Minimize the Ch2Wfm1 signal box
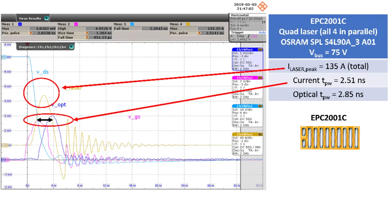This screenshot has width=388, height=201. tap(260, 78)
